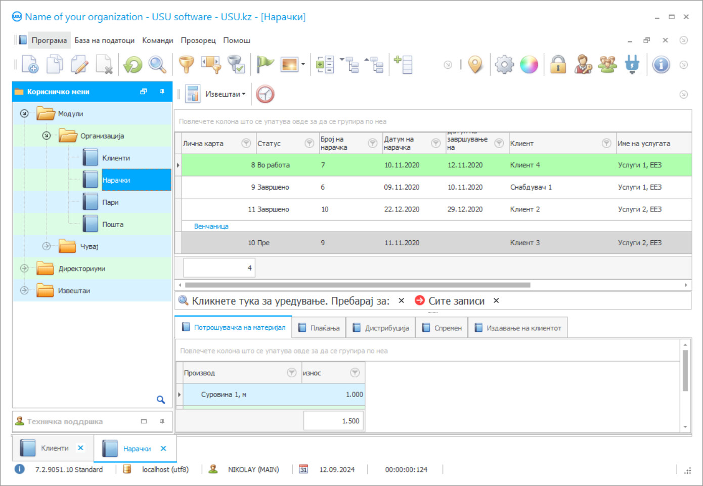The height and width of the screenshot is (486, 703).
Task: Open the База на податоци menu
Action: tap(105, 40)
